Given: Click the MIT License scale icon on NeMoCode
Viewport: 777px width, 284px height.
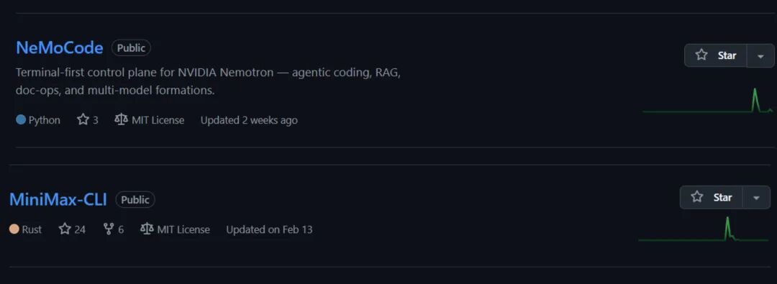Looking at the screenshot, I should pos(121,120).
